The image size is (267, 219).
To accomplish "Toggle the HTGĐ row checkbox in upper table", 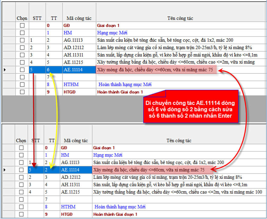I will [x=22, y=92].
